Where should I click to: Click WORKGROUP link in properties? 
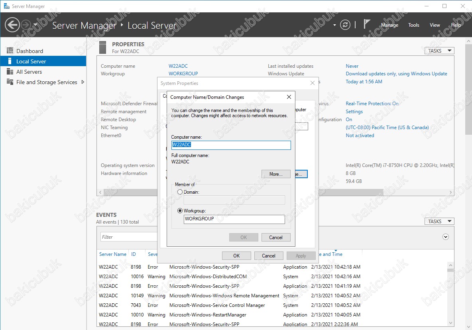click(183, 74)
